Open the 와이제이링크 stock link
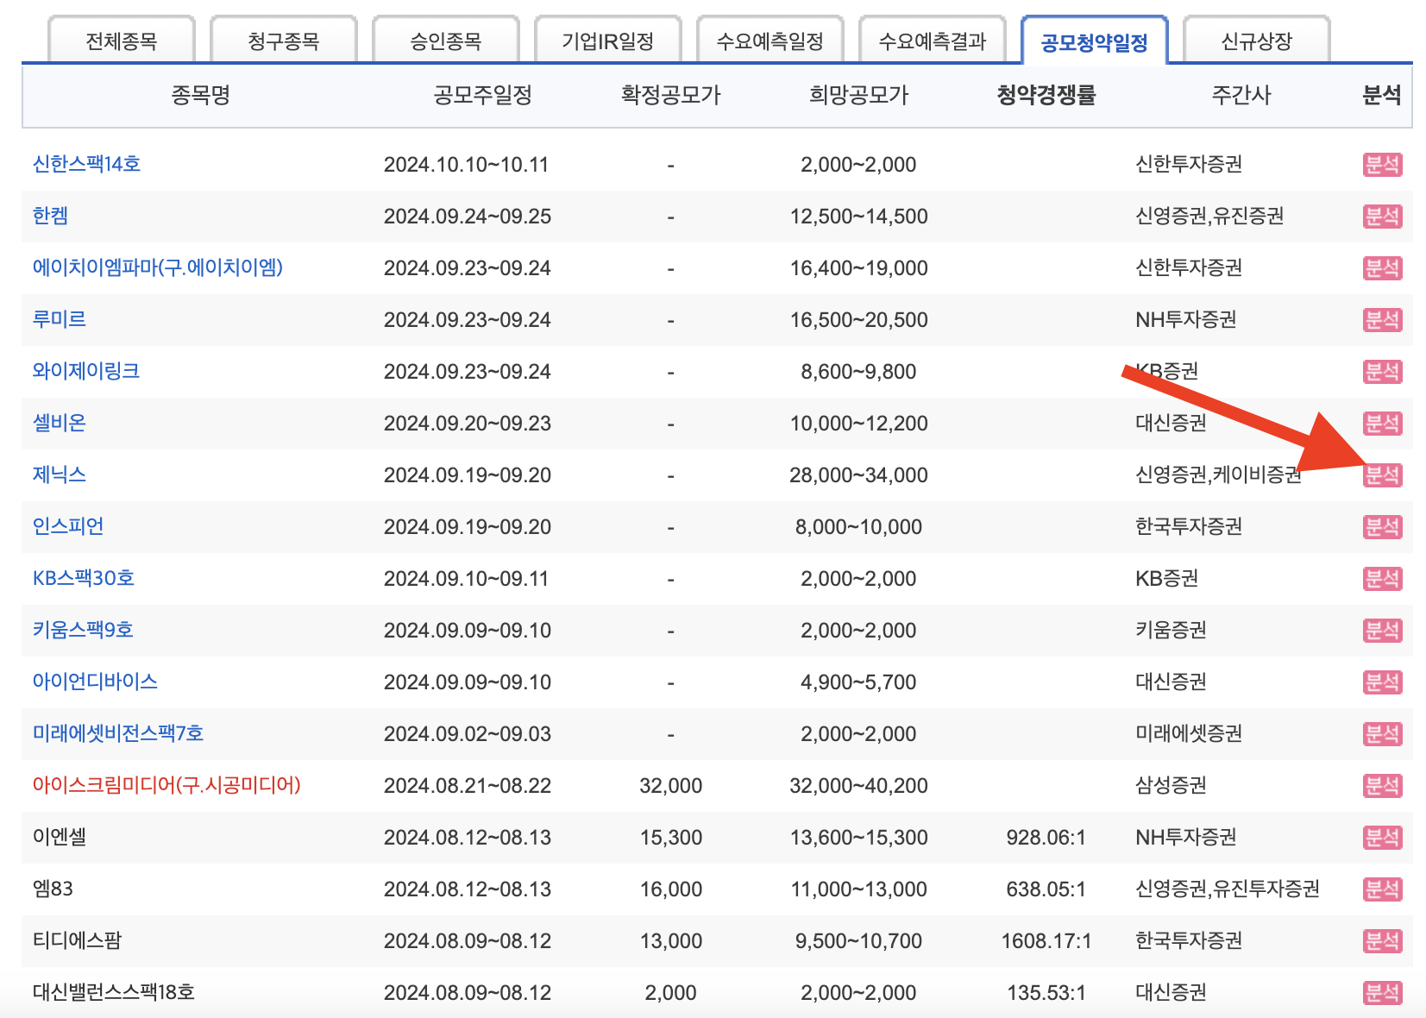1426x1018 pixels. [x=86, y=371]
